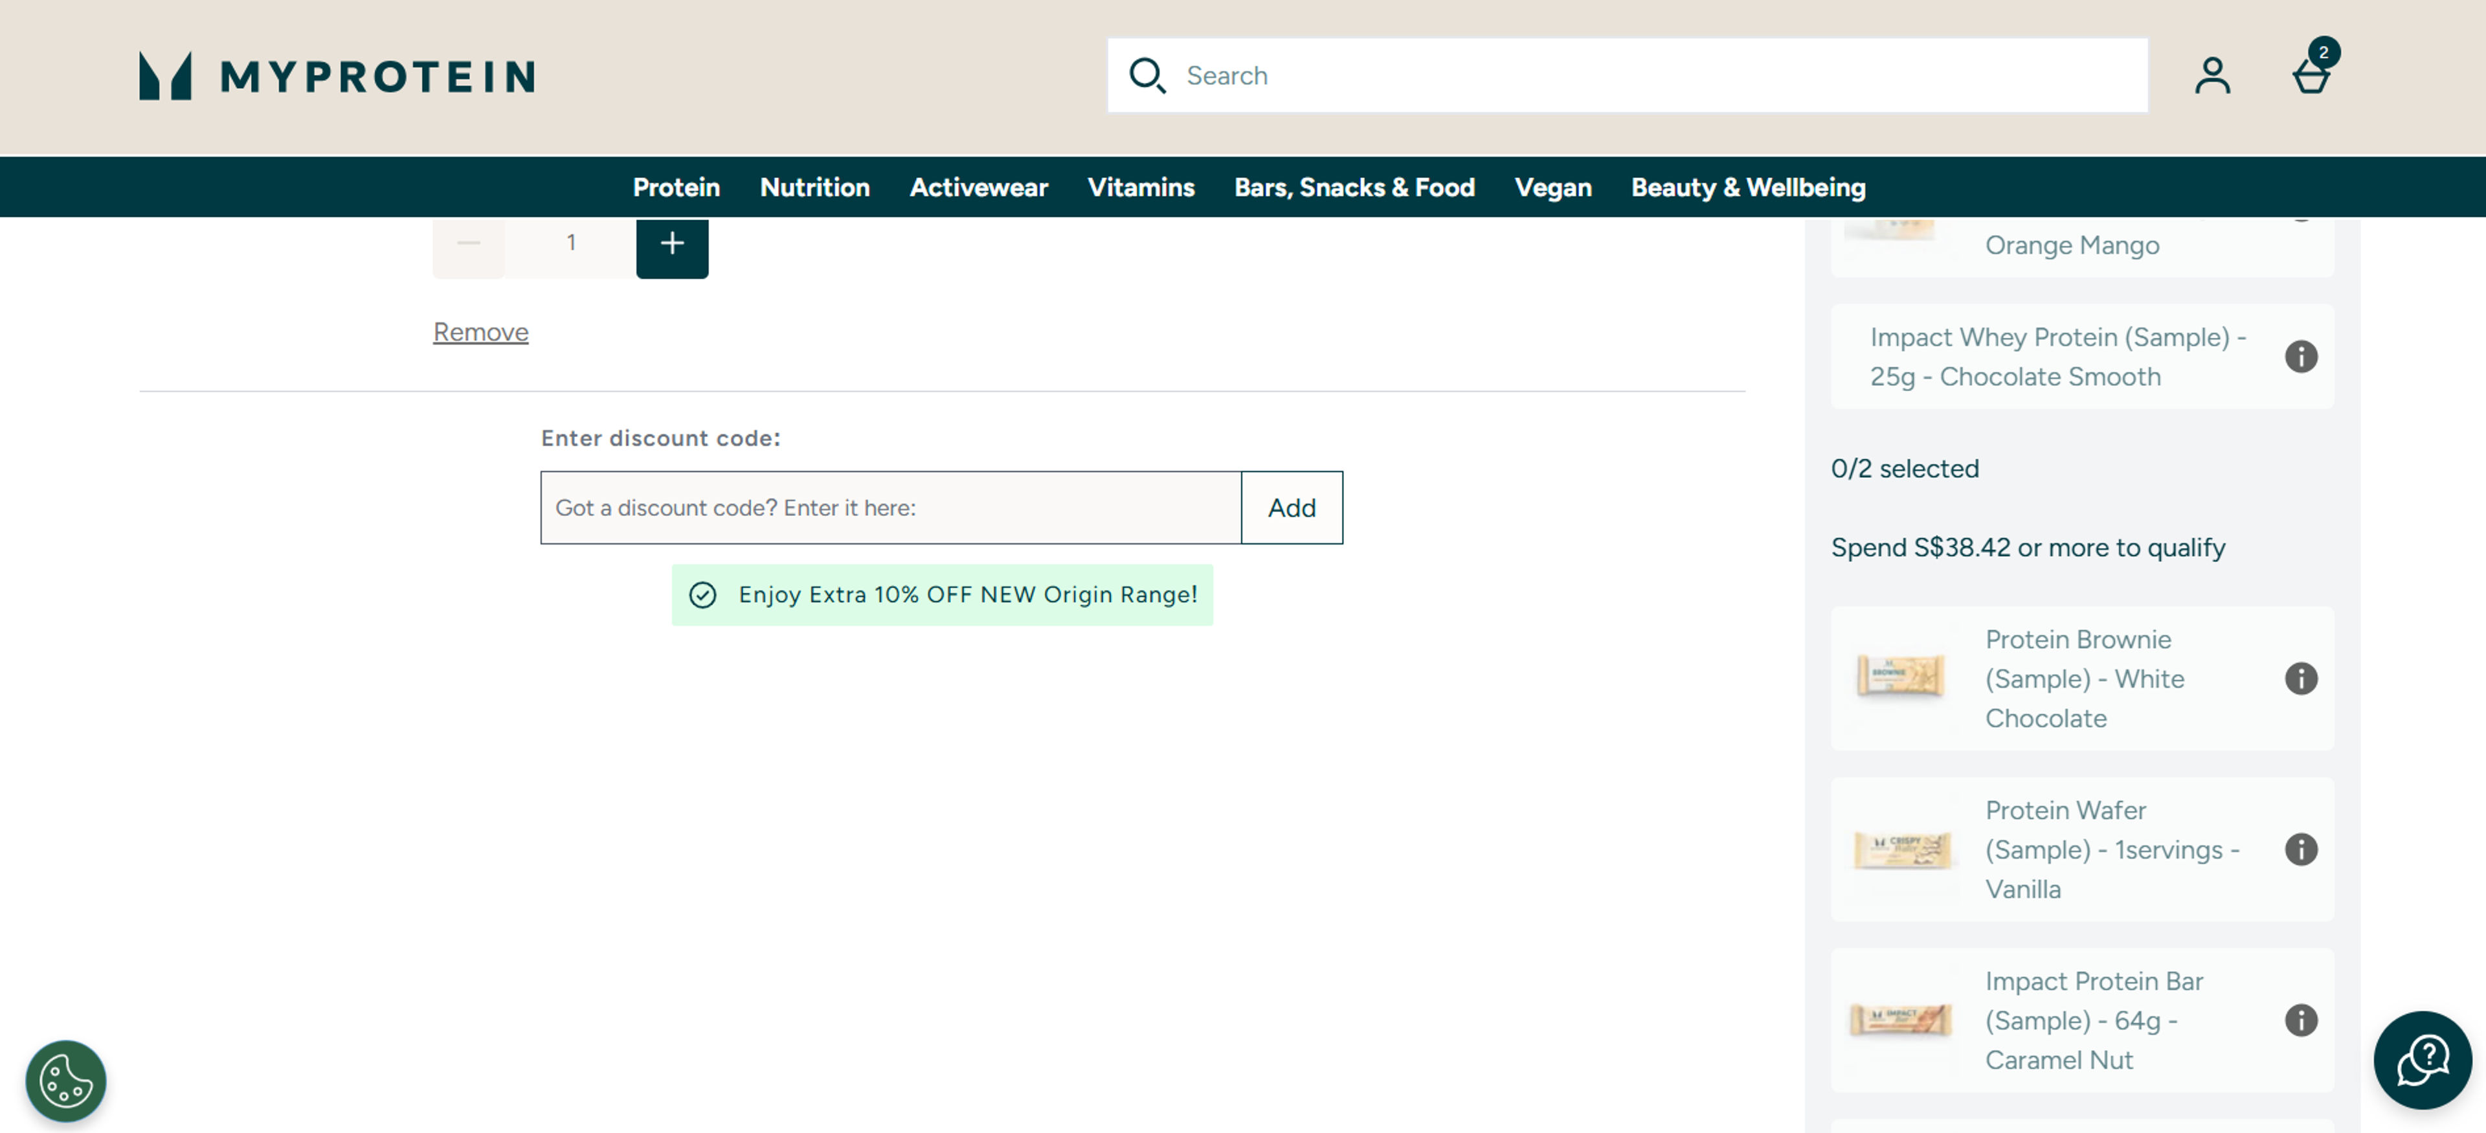The height and width of the screenshot is (1133, 2486).
Task: Open the shopping basket icon
Action: (x=2311, y=75)
